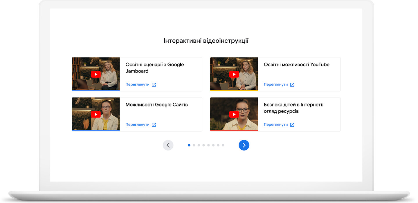Viewport: 418px width, 203px height.
Task: Play the Освітні можливості YouTube video
Action: (234, 74)
